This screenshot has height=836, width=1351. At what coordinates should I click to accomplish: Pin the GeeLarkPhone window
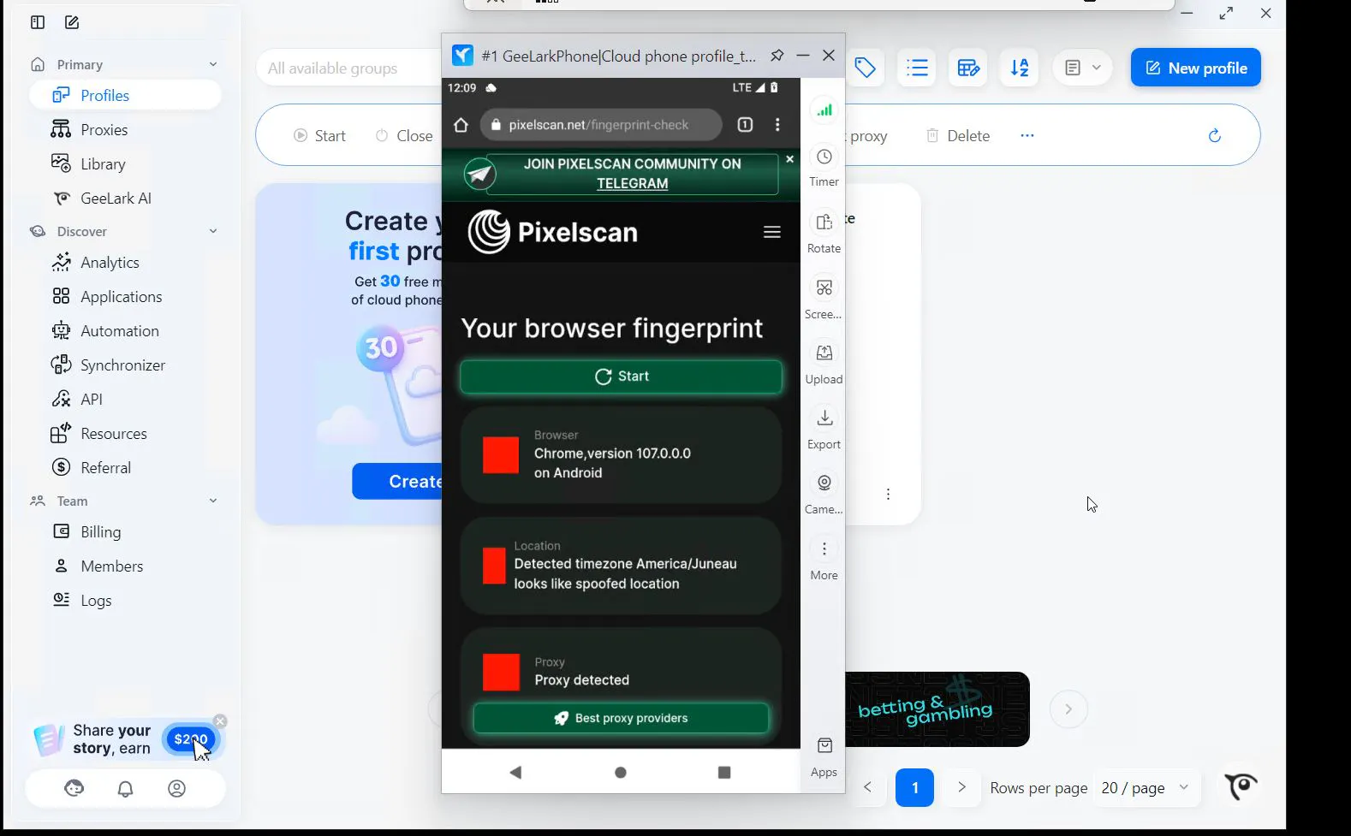777,56
